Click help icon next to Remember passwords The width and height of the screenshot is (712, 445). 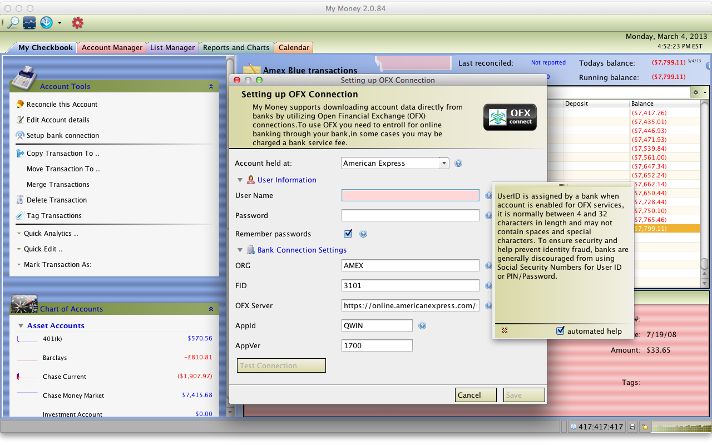363,234
